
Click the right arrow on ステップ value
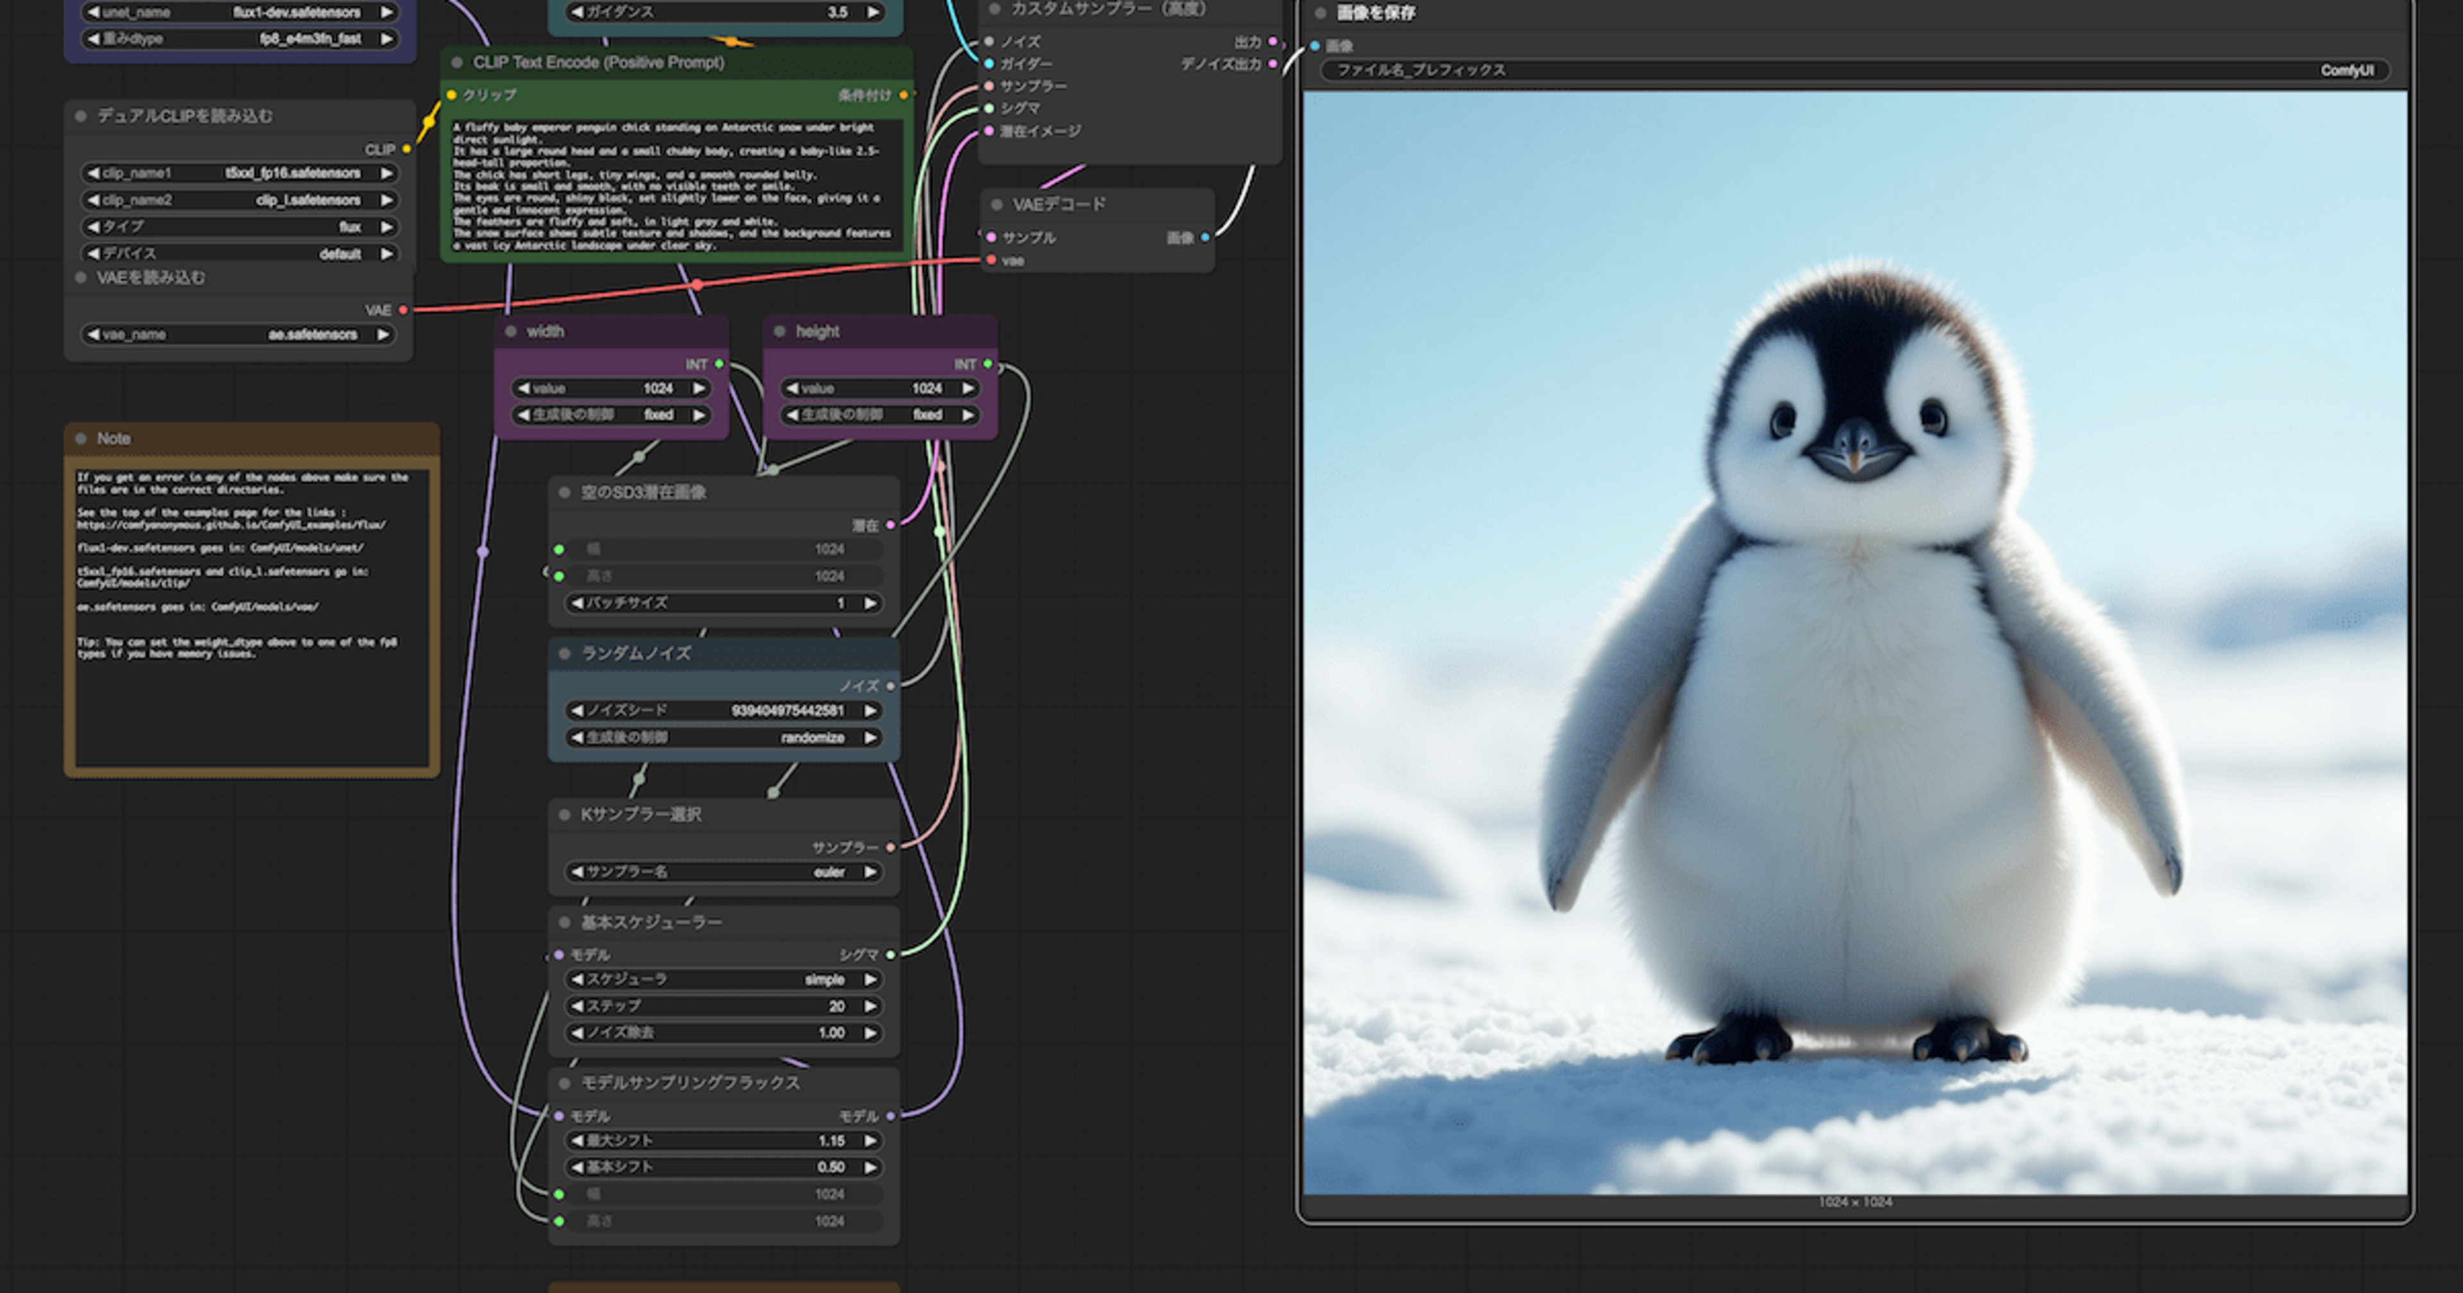point(870,1006)
